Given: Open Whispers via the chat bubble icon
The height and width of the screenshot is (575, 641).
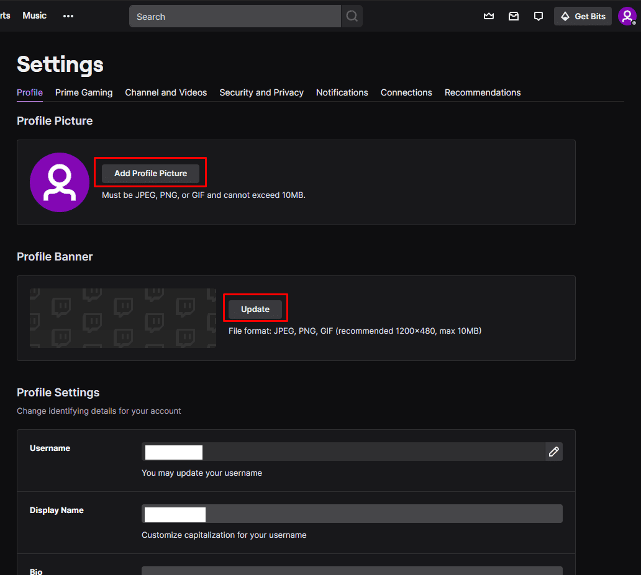Looking at the screenshot, I should pos(539,16).
